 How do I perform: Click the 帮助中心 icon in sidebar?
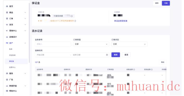pyautogui.click(x=7, y=91)
